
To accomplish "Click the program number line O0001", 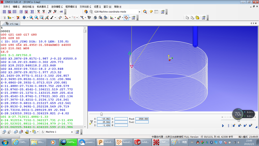I will pyautogui.click(x=6, y=31).
